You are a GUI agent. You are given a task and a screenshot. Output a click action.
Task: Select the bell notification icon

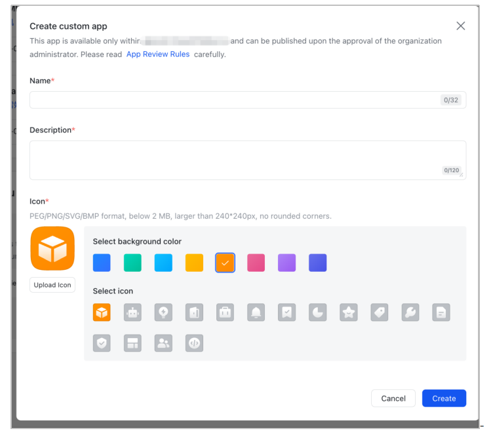point(256,312)
